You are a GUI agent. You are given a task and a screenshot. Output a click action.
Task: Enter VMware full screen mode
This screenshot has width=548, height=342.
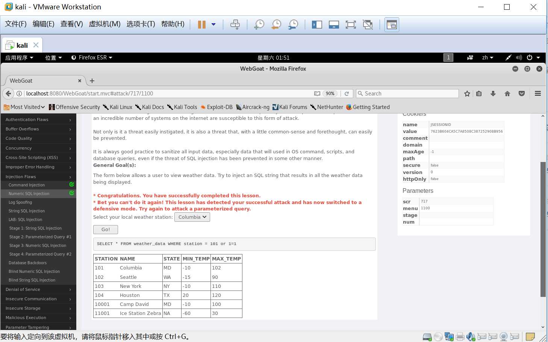tap(351, 25)
